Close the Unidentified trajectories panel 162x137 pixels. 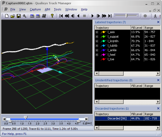(158, 80)
